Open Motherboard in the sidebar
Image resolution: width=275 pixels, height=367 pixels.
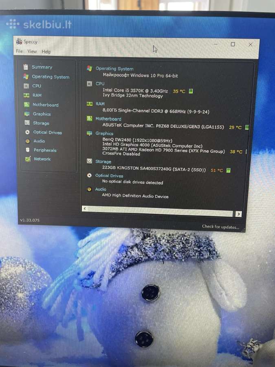46,105
